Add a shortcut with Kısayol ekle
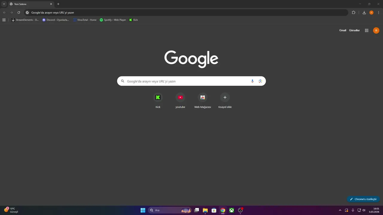This screenshot has height=215, width=383. pyautogui.click(x=225, y=101)
